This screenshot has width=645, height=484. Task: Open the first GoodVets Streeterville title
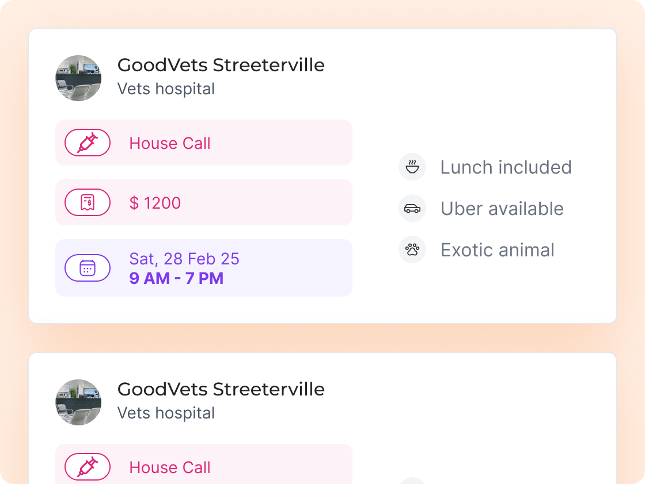[x=221, y=65]
